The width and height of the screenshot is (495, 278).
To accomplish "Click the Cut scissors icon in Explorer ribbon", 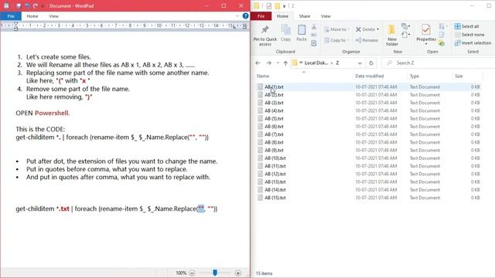I will pos(314,28).
